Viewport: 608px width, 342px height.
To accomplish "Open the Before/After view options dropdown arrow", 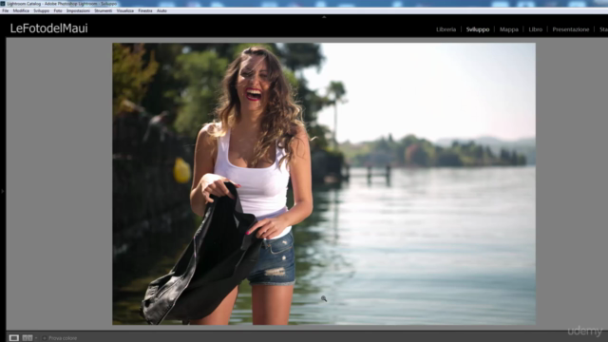I will [36, 338].
